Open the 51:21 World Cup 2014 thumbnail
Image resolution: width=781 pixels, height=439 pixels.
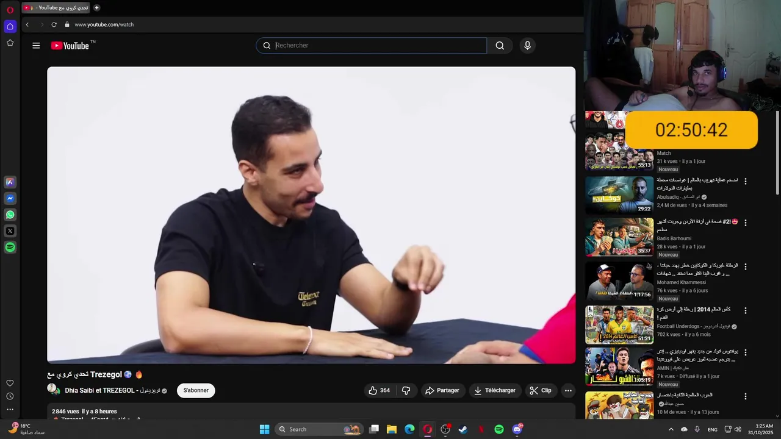[619, 325]
